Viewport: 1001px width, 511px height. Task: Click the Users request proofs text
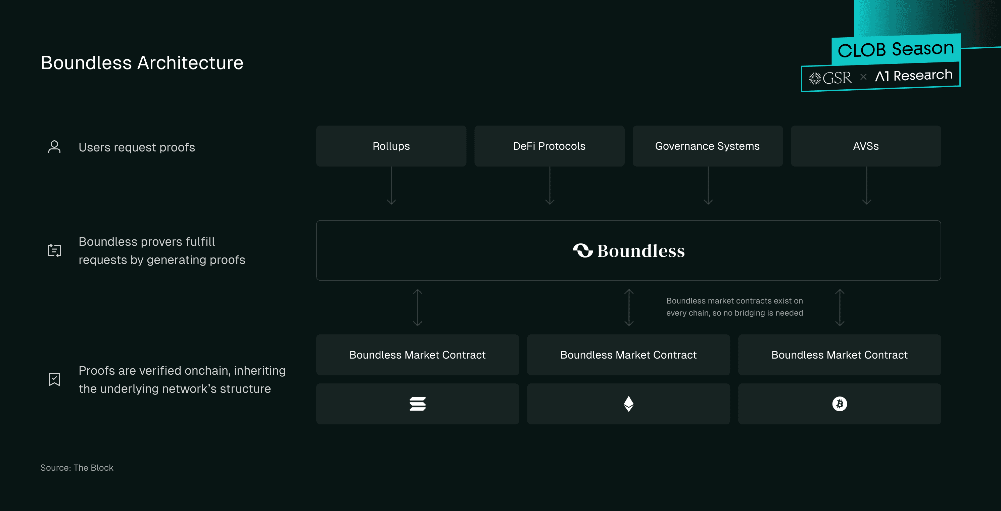pos(137,147)
